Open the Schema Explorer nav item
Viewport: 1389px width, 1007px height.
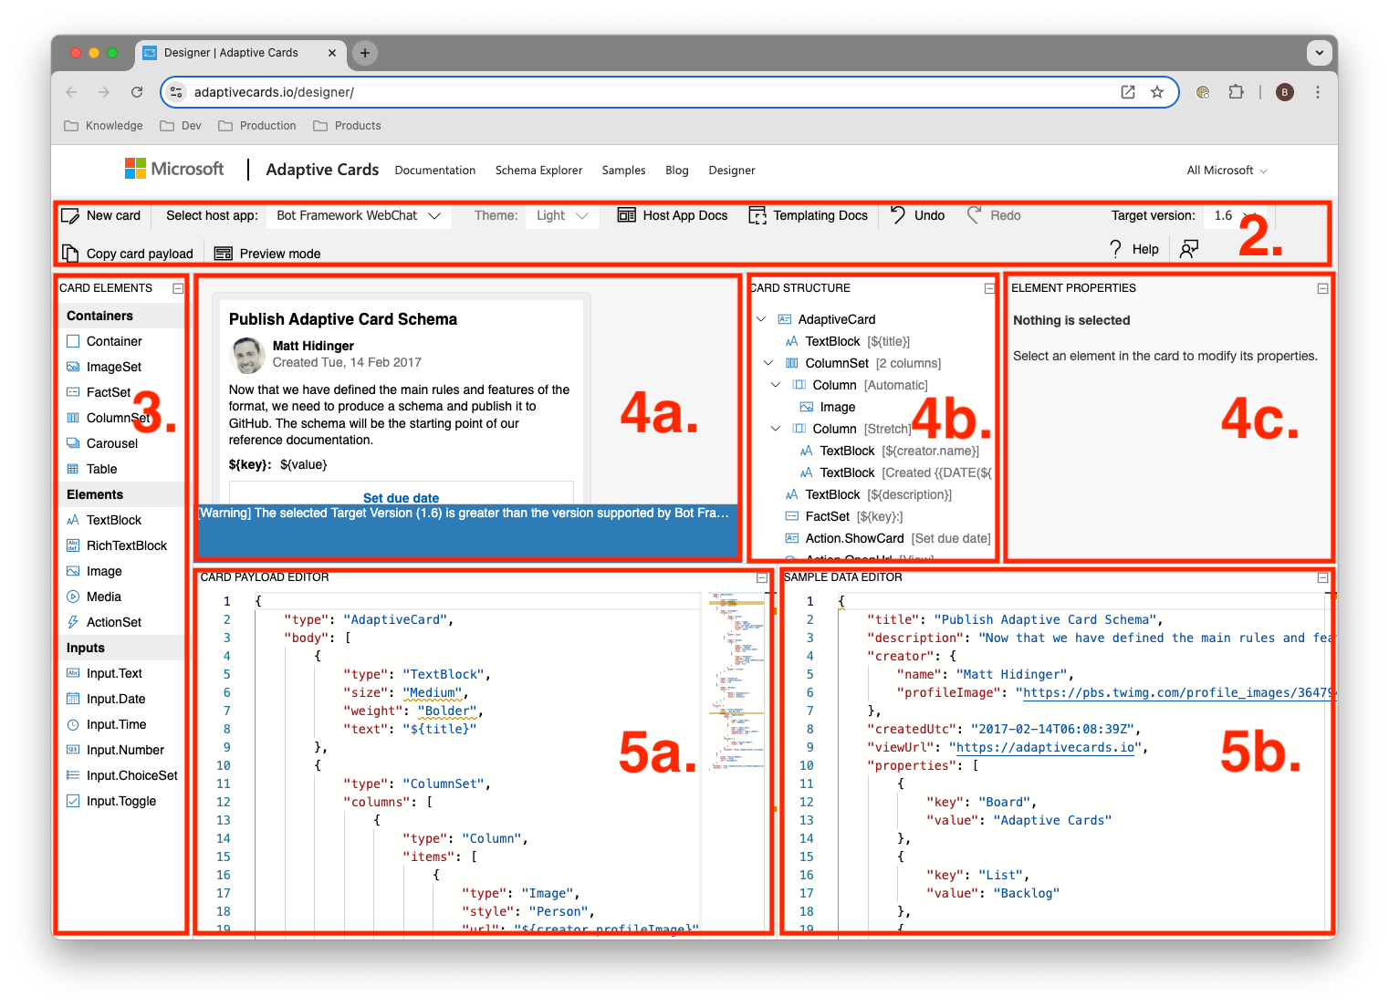538,171
